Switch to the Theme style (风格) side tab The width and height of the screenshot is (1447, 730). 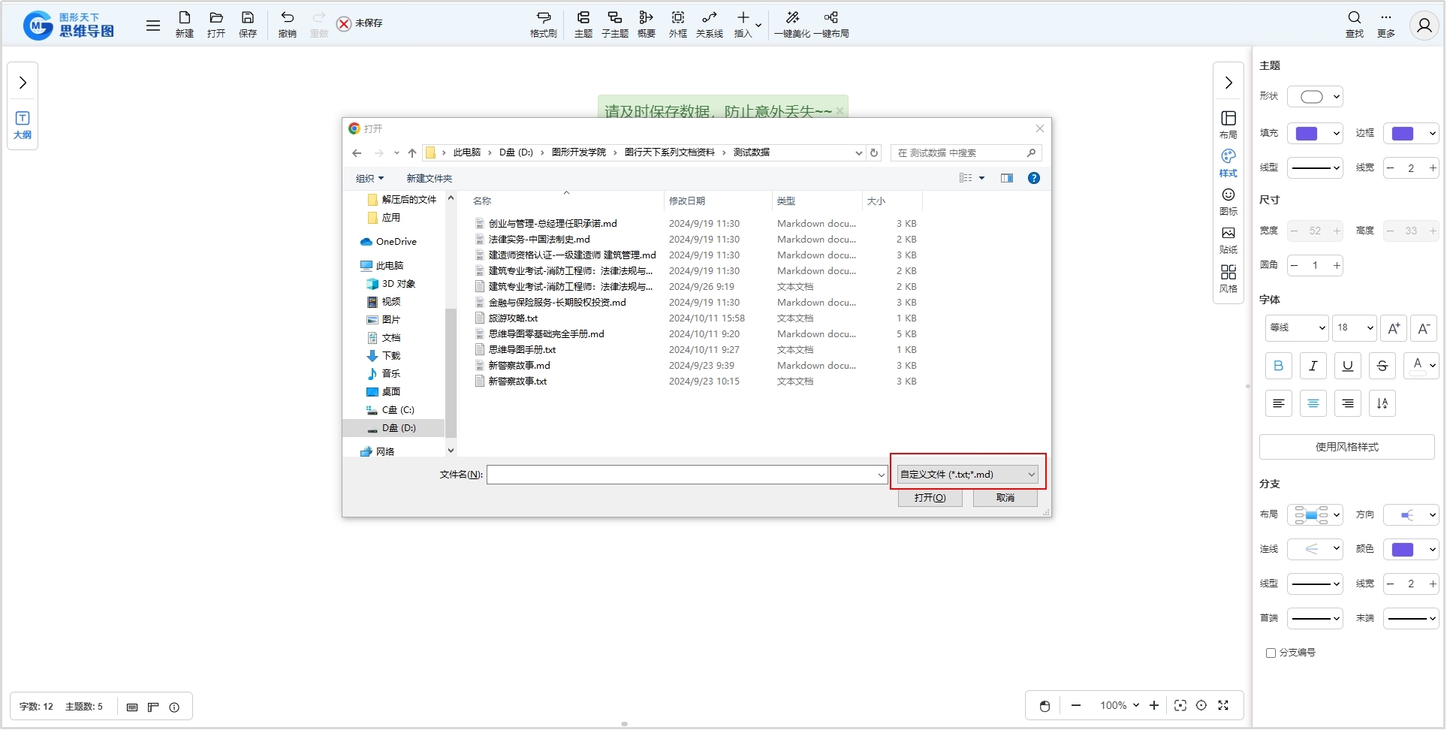[1228, 279]
